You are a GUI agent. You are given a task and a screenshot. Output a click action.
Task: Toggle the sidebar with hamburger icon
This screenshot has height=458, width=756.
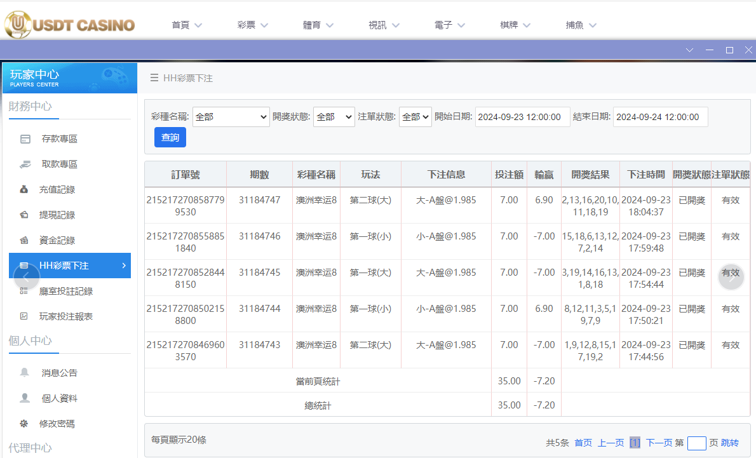pos(153,78)
